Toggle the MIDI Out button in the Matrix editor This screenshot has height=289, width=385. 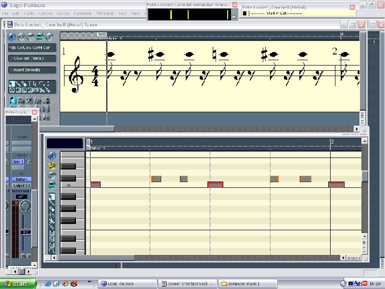point(52,185)
